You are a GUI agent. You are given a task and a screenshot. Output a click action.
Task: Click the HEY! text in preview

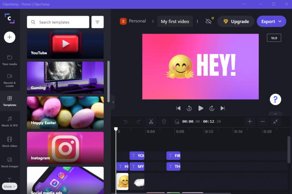(x=216, y=65)
